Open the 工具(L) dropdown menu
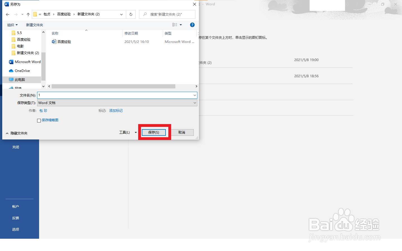Image resolution: width=402 pixels, height=251 pixels. tap(128, 132)
